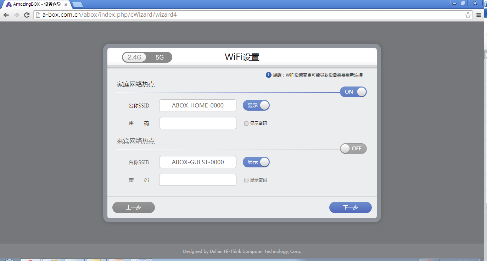This screenshot has width=487, height=261.
Task: Click the browser back arrow
Action: pos(6,15)
